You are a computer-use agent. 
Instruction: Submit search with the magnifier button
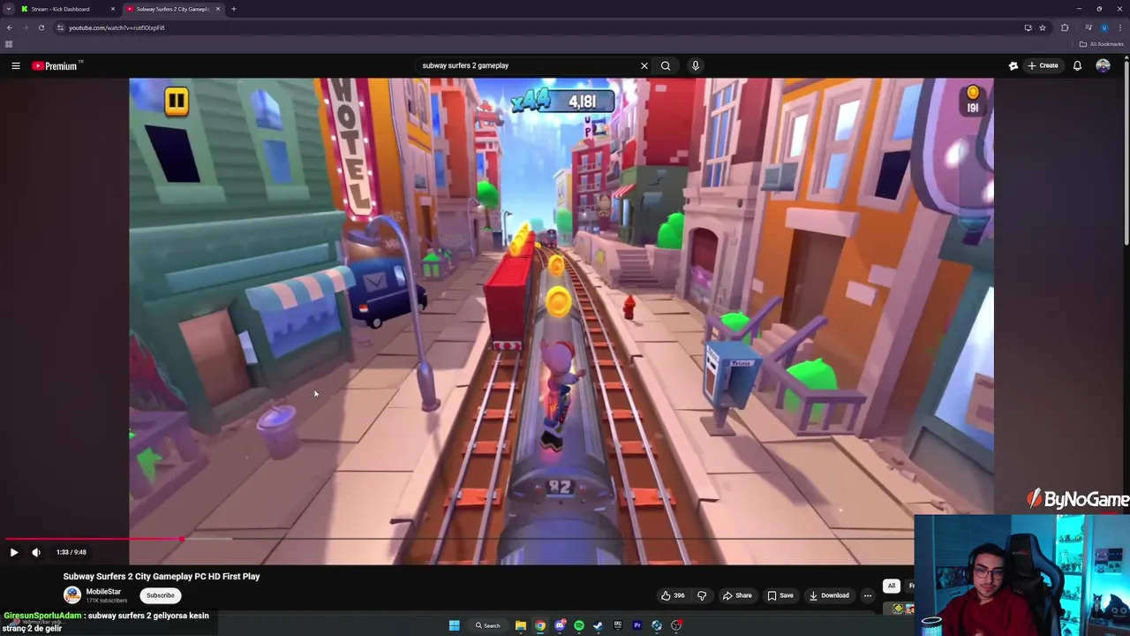[x=666, y=65]
